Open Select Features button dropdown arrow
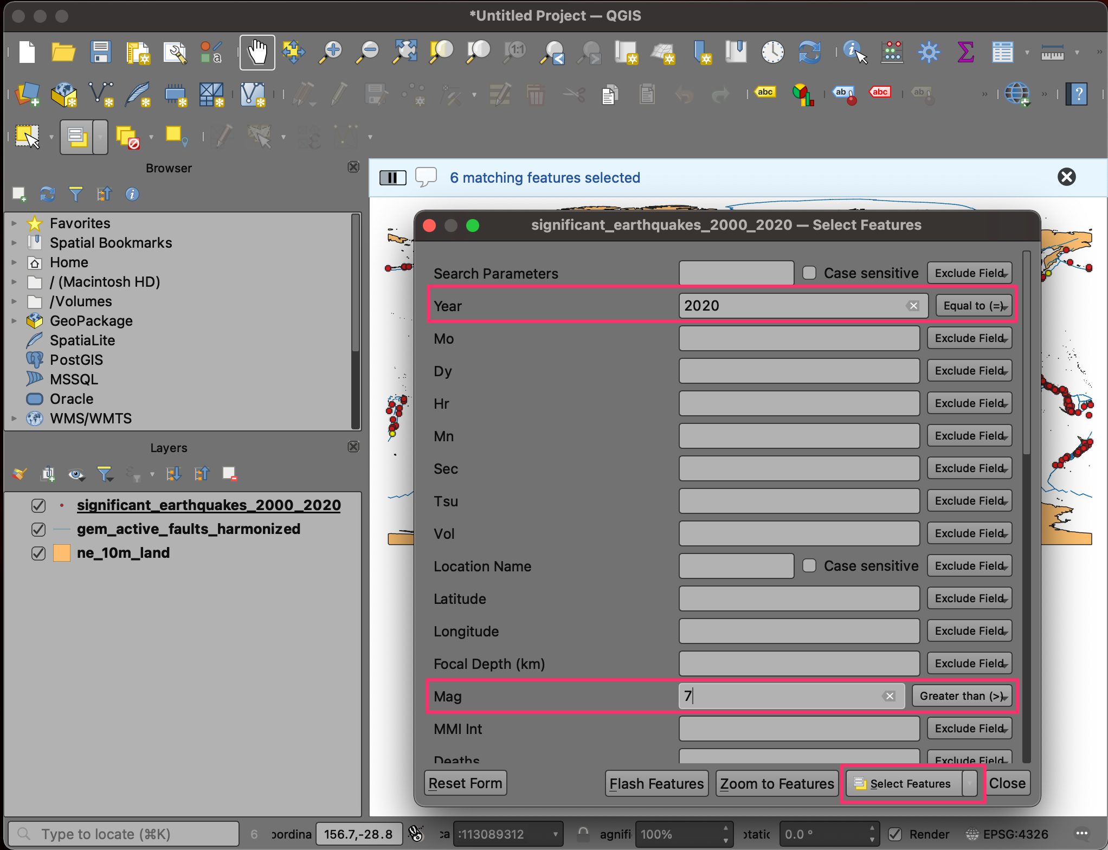1108x850 pixels. pyautogui.click(x=970, y=783)
